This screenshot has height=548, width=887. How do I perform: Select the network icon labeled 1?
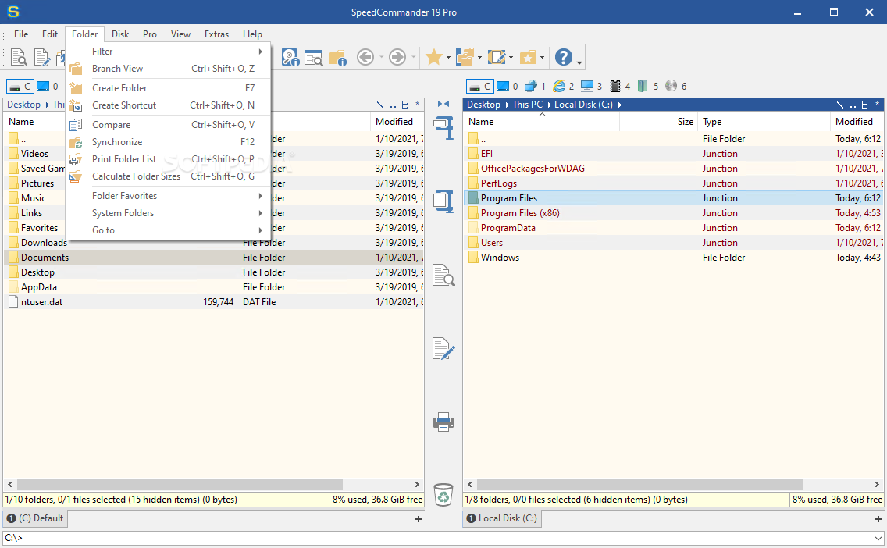535,86
